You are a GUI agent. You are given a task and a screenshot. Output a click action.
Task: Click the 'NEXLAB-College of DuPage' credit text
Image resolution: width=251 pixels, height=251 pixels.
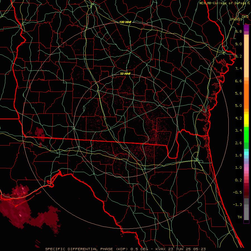(223, 3)
